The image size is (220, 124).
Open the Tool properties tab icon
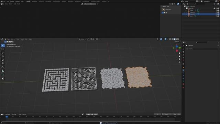tap(183, 46)
